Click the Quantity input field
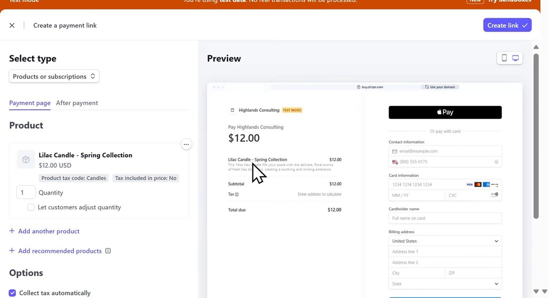The height and width of the screenshot is (298, 549). 26,193
